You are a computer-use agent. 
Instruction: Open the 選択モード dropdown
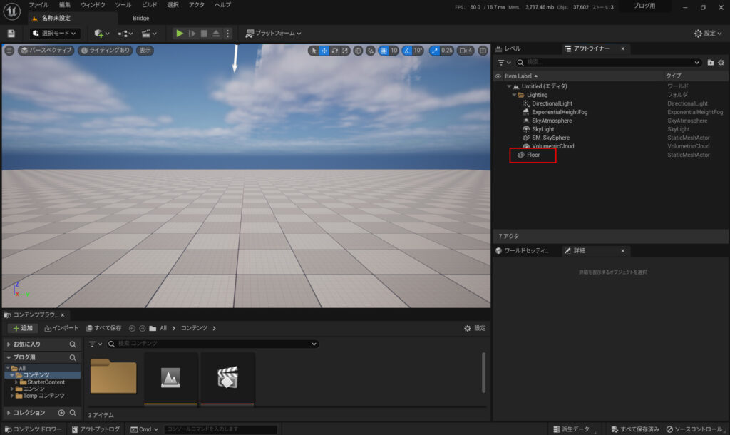(54, 34)
